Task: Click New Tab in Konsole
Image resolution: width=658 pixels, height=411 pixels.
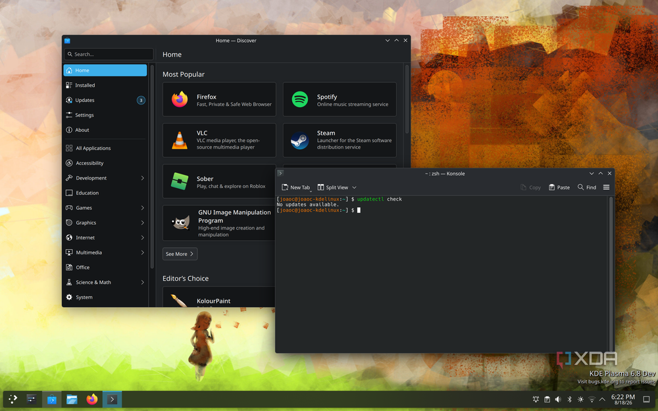Action: pyautogui.click(x=296, y=187)
